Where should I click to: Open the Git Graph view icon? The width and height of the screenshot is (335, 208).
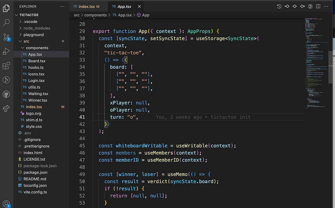point(6,80)
